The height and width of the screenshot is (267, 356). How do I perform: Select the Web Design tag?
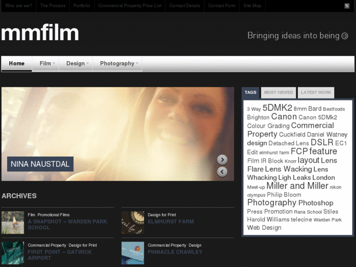click(264, 228)
